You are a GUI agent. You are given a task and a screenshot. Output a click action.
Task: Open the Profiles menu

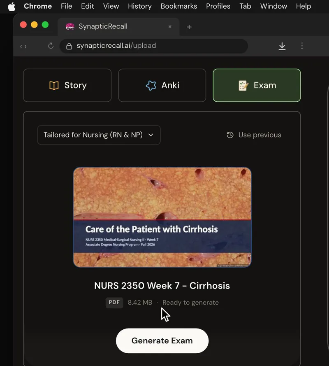tap(218, 6)
